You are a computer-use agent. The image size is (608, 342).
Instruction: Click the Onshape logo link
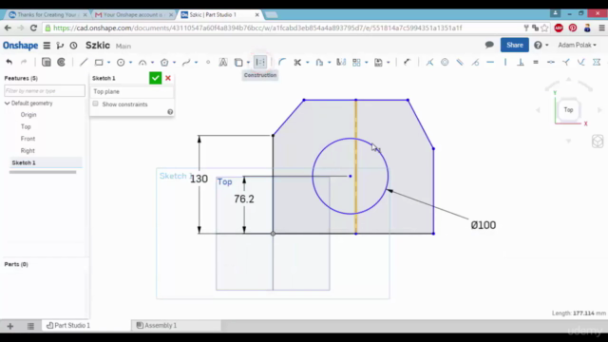[x=21, y=46]
